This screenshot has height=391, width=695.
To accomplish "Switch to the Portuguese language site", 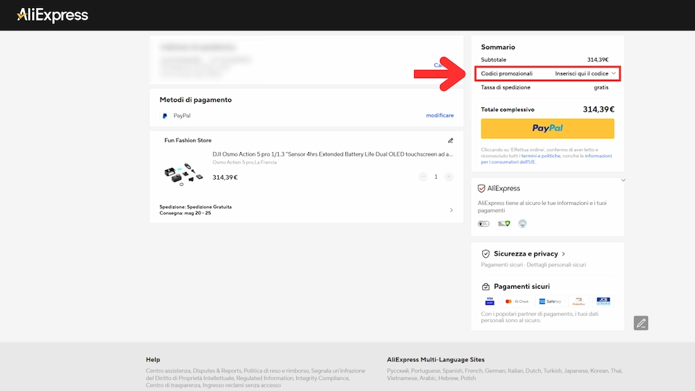I will click(x=425, y=371).
